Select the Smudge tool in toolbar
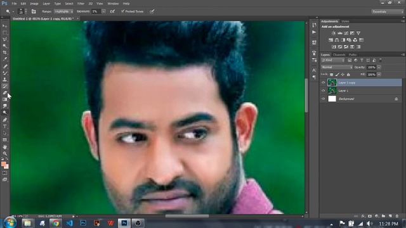406x228 pixels. click(x=4, y=106)
